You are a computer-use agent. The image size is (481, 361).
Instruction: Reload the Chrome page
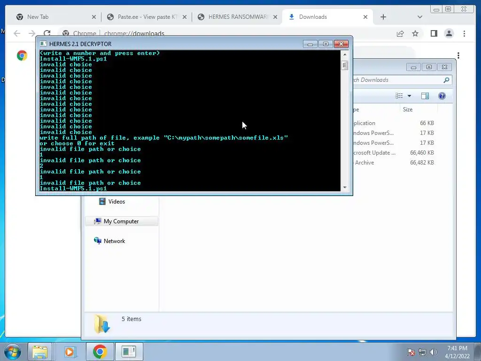[x=47, y=33]
